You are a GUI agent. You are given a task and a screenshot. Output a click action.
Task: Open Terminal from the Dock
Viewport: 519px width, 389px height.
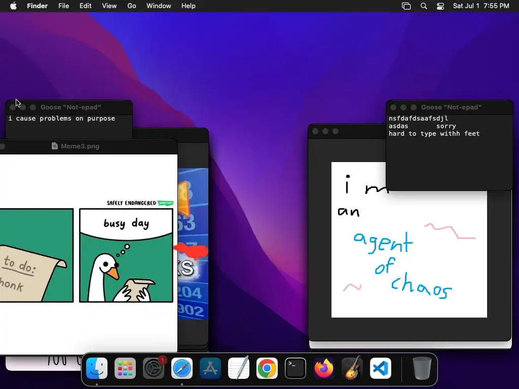(x=295, y=368)
